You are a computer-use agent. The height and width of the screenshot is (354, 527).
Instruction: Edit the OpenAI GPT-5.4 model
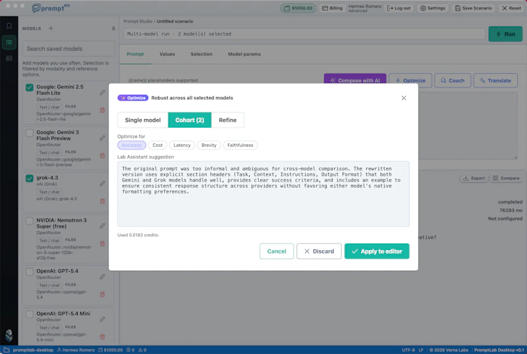(102, 277)
